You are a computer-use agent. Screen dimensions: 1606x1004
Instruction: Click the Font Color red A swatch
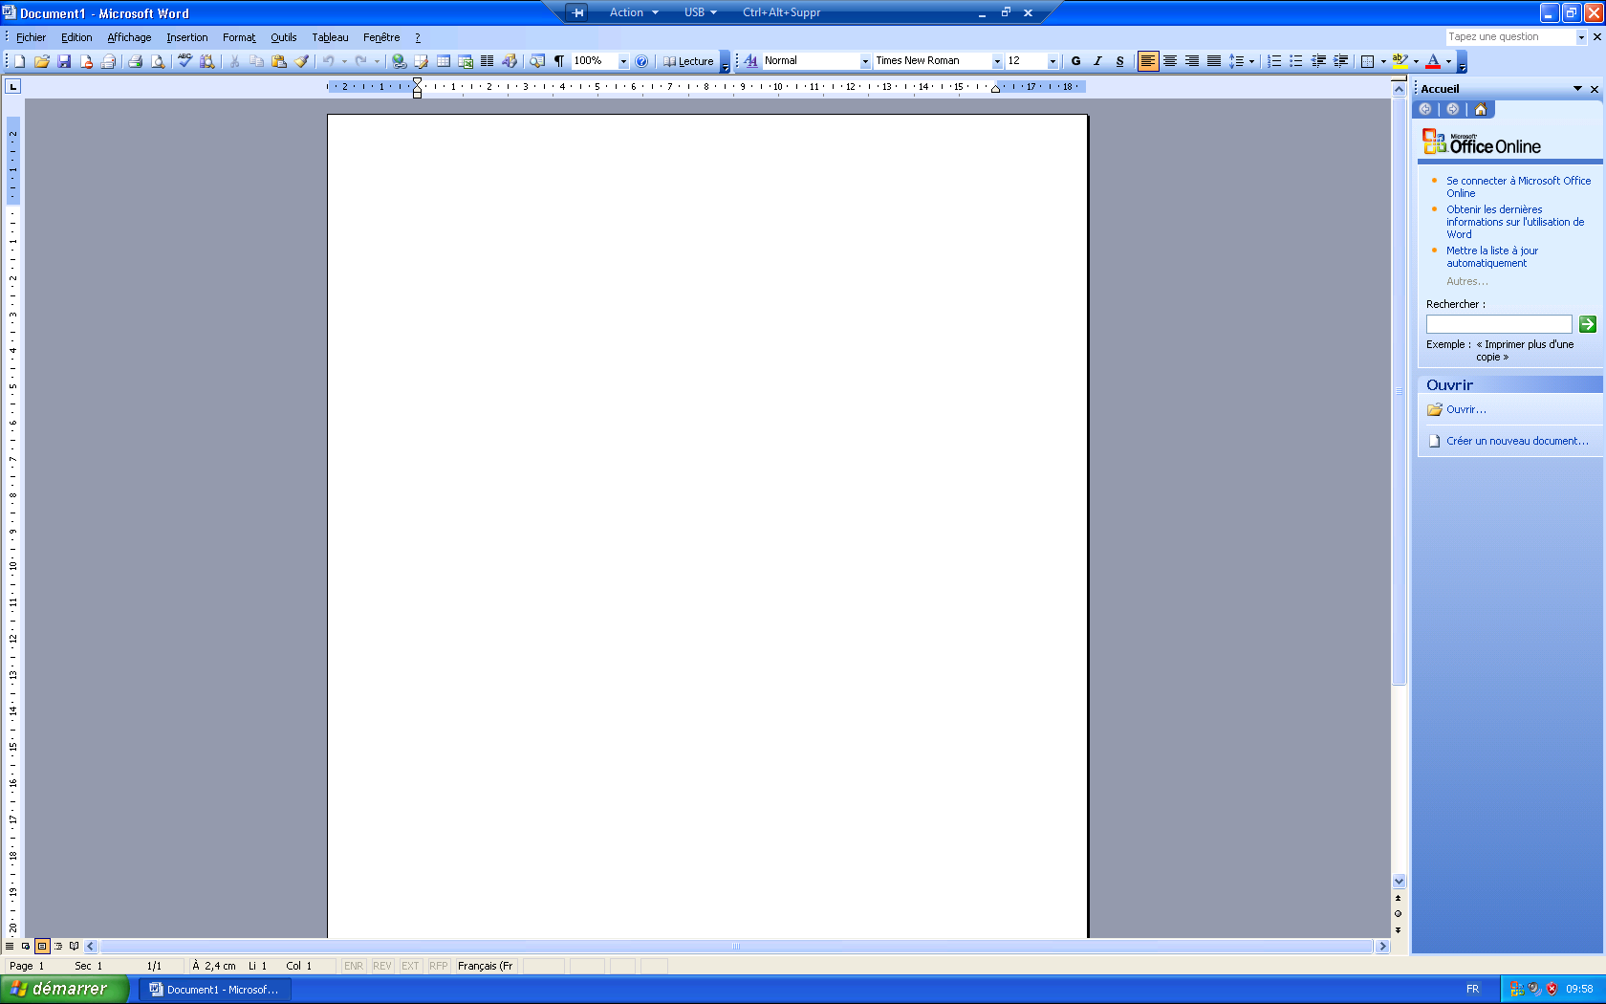(1433, 61)
